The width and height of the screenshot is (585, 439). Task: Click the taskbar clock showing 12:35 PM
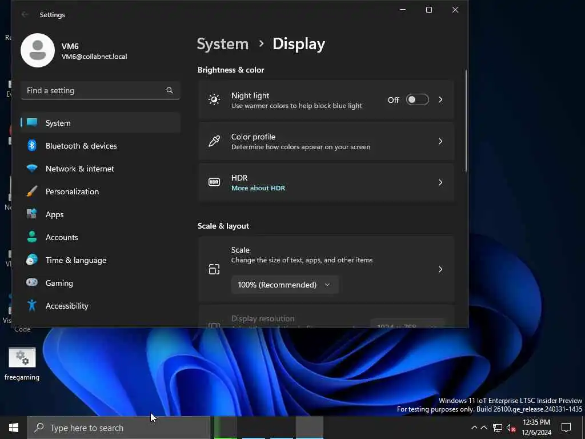click(536, 428)
